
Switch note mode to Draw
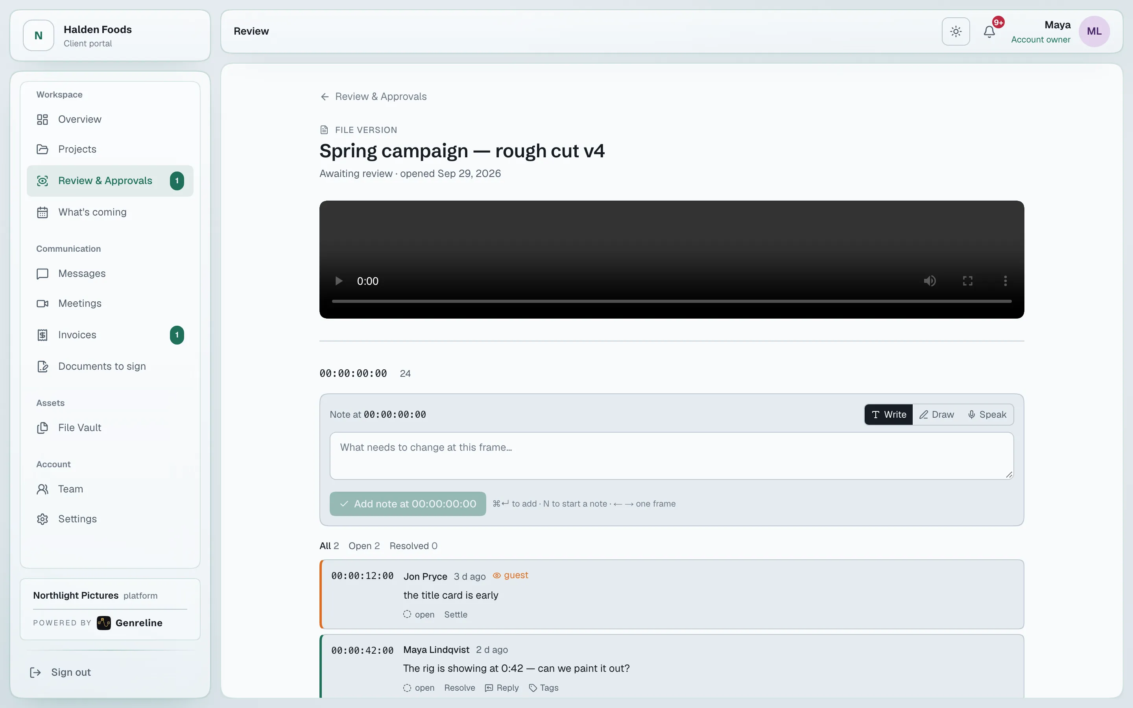tap(936, 415)
